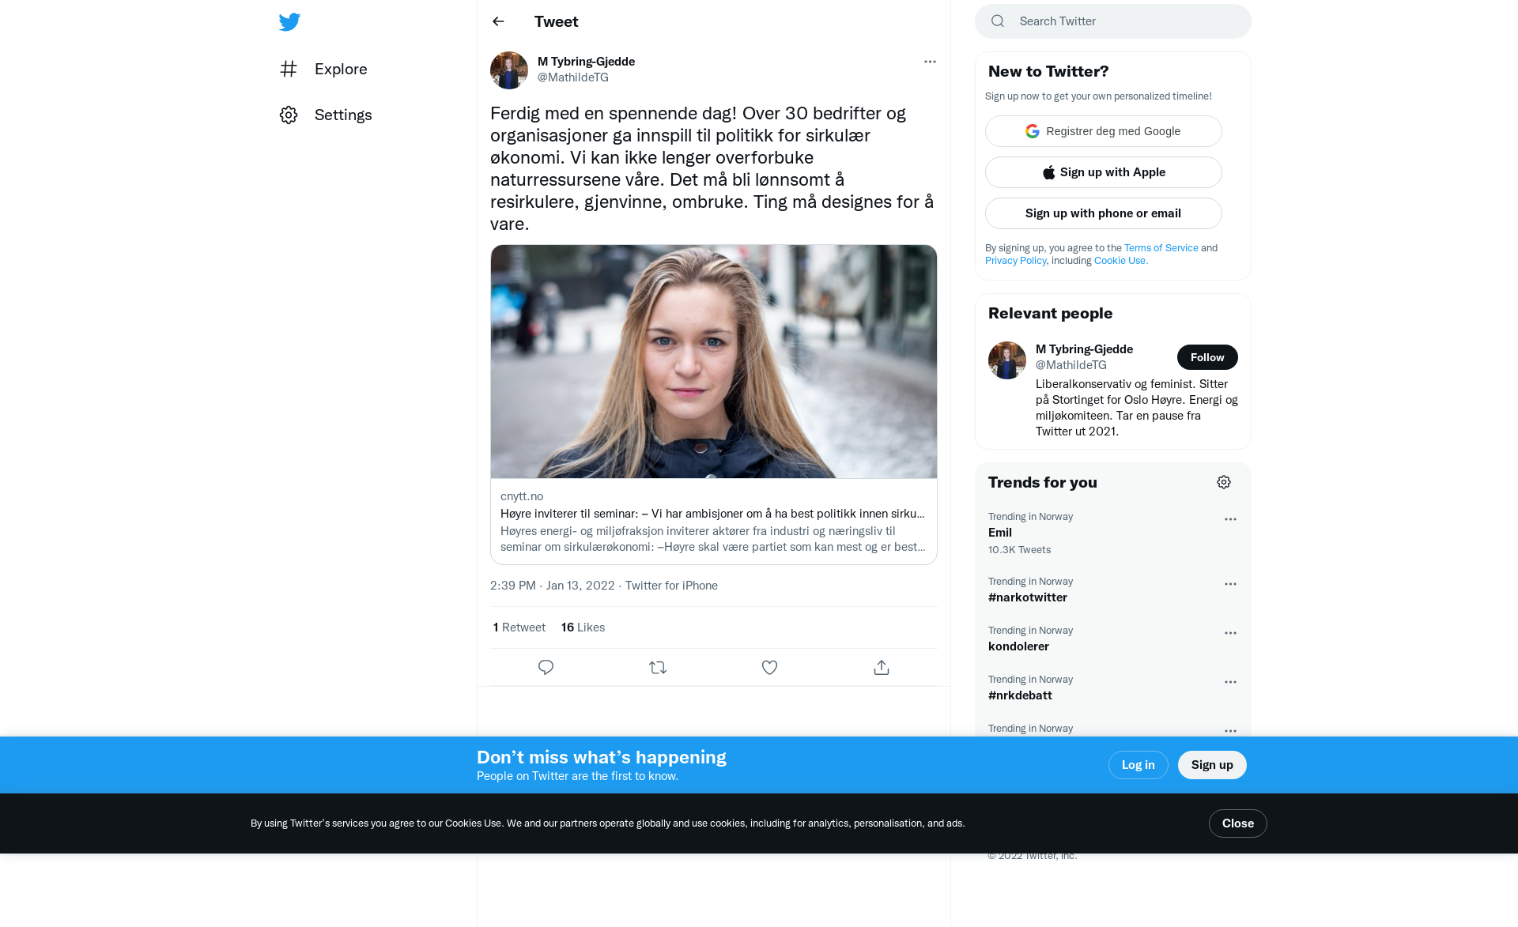Image resolution: width=1518 pixels, height=927 pixels.
Task: Open Trends settings gear icon
Action: (1224, 482)
